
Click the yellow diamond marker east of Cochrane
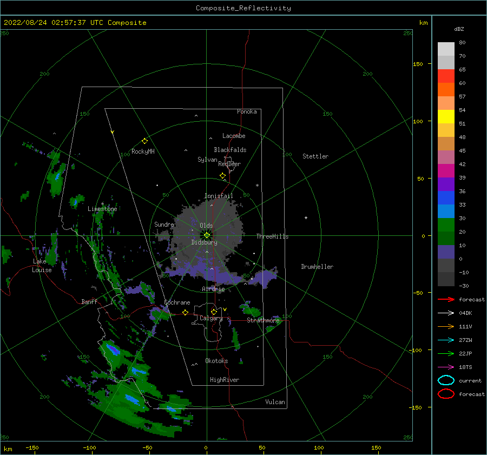(186, 313)
